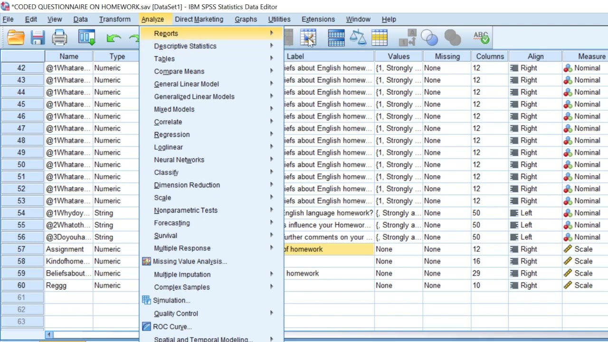
Task: Click the highlighted 'of homework' label cell
Action: 329,249
